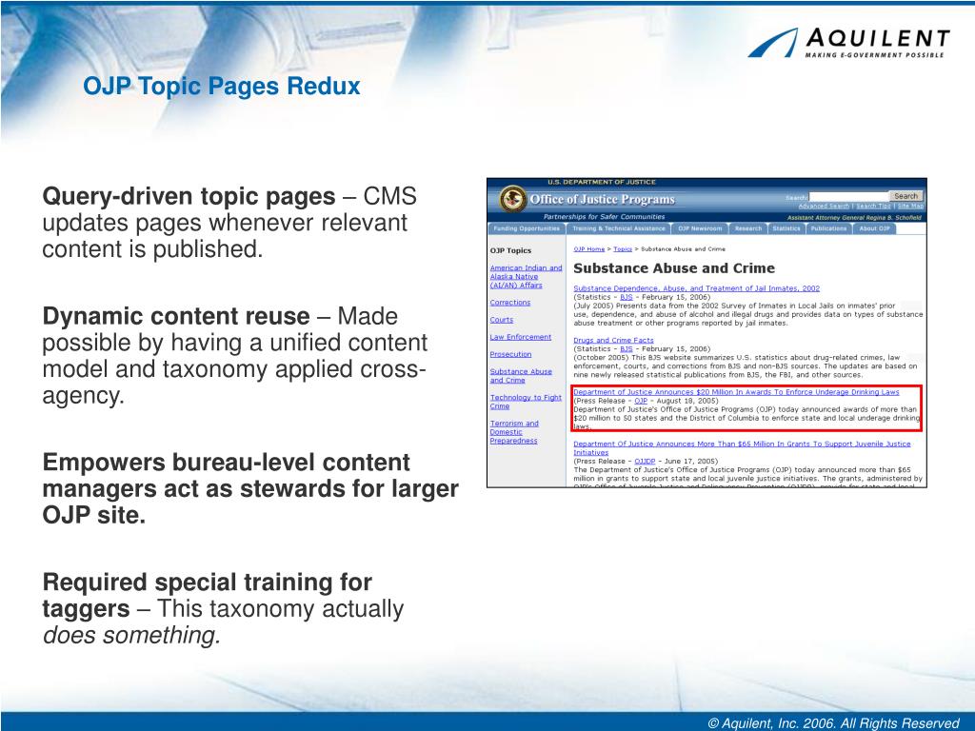Open the Corrections topic link
The image size is (975, 731).
[510, 303]
